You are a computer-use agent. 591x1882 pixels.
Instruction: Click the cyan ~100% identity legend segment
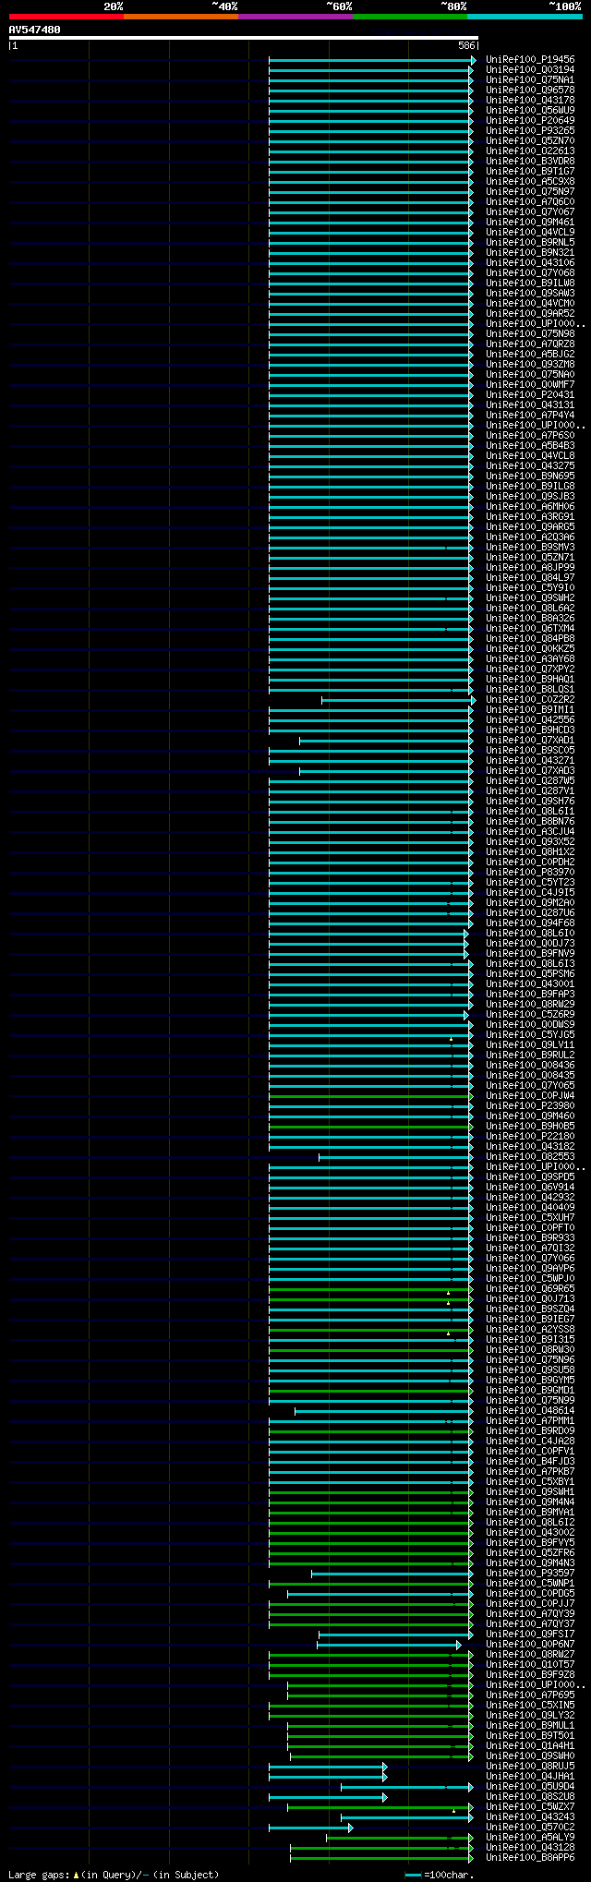tap(525, 17)
